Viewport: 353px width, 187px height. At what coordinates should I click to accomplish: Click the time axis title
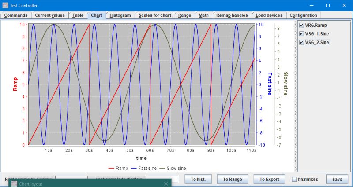point(141,158)
